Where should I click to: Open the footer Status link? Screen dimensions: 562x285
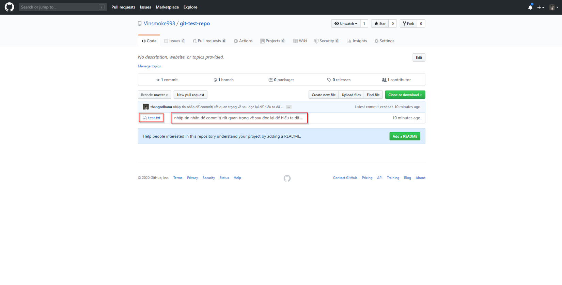click(224, 178)
